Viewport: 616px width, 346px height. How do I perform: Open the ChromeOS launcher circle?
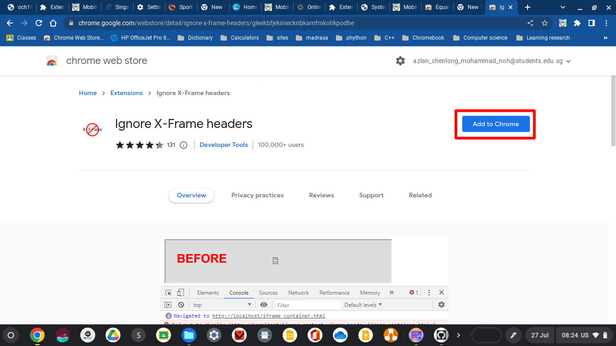click(x=11, y=335)
